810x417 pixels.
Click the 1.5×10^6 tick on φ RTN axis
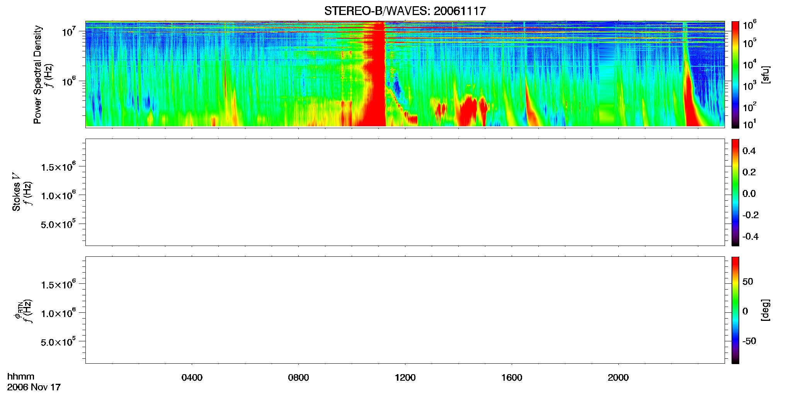pos(58,284)
